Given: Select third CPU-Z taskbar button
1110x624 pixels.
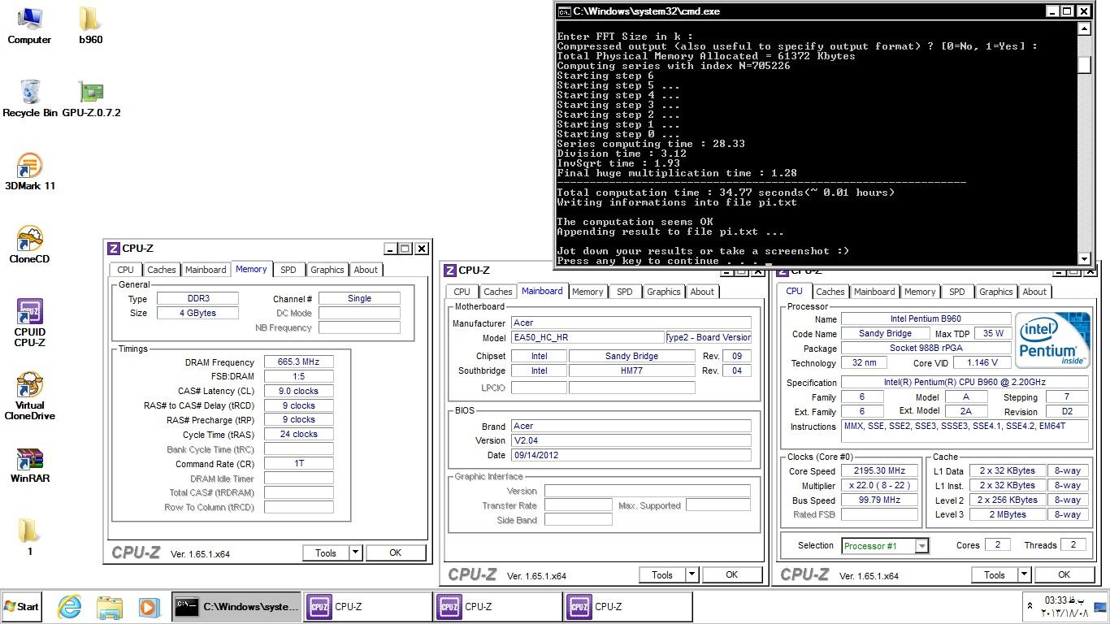Looking at the screenshot, I should click(x=627, y=607).
